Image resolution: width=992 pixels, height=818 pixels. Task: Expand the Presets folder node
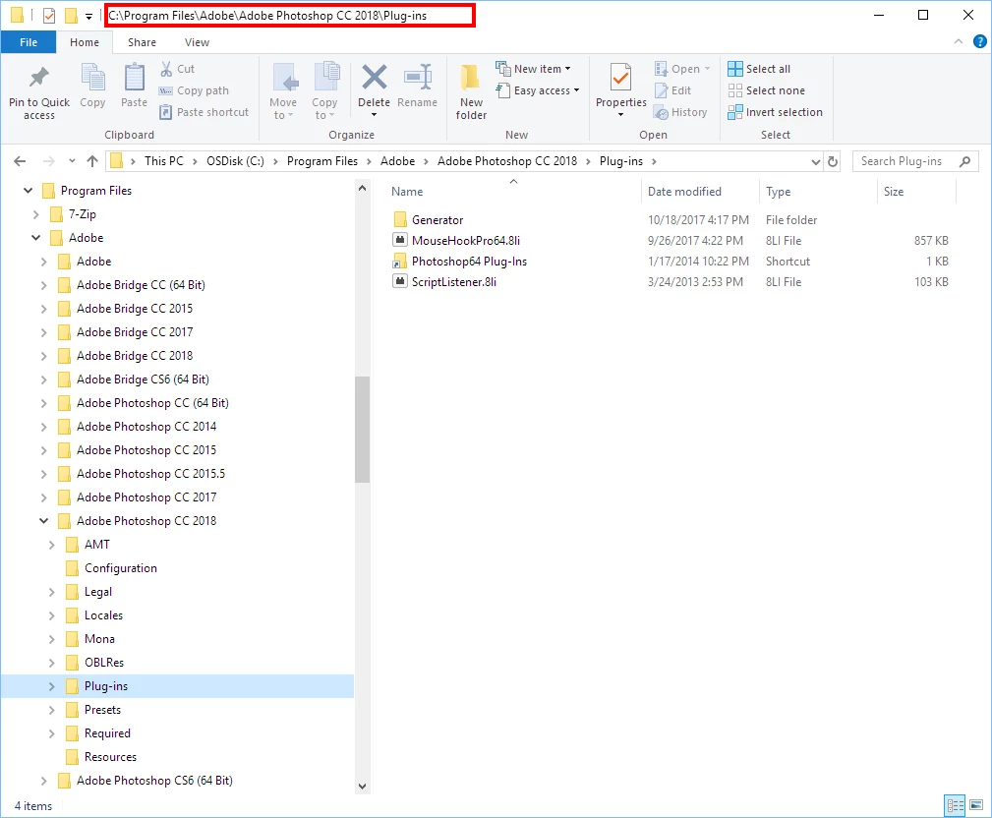[x=52, y=710]
